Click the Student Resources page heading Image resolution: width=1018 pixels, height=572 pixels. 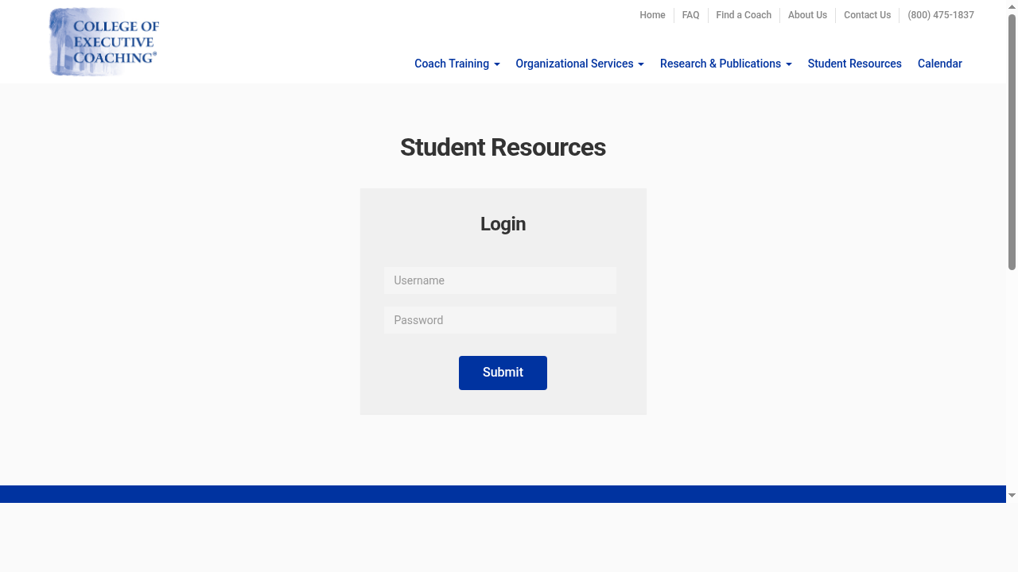coord(503,147)
